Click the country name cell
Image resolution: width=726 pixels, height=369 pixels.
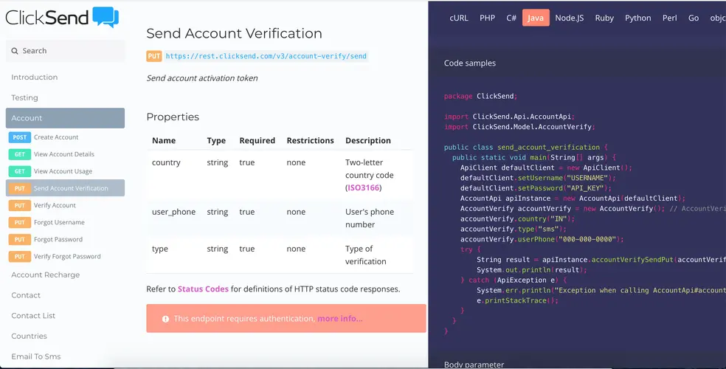pos(166,162)
